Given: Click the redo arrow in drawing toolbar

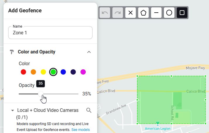Looking at the screenshot, I should 118,13.
